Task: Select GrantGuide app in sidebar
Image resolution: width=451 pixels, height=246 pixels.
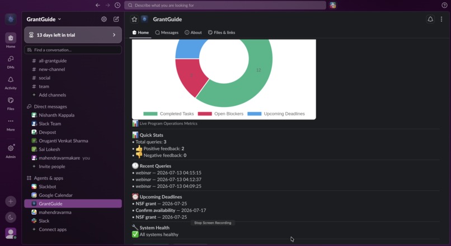Action: 73,204
